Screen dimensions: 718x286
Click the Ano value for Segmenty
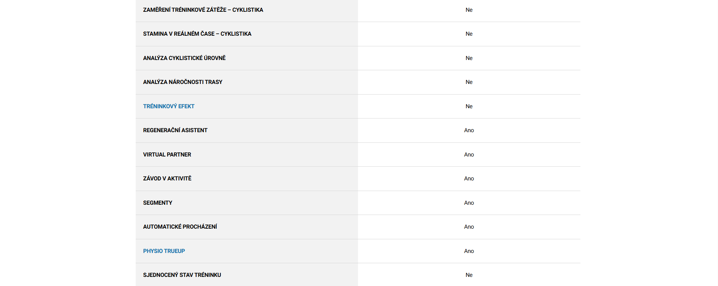pyautogui.click(x=469, y=203)
